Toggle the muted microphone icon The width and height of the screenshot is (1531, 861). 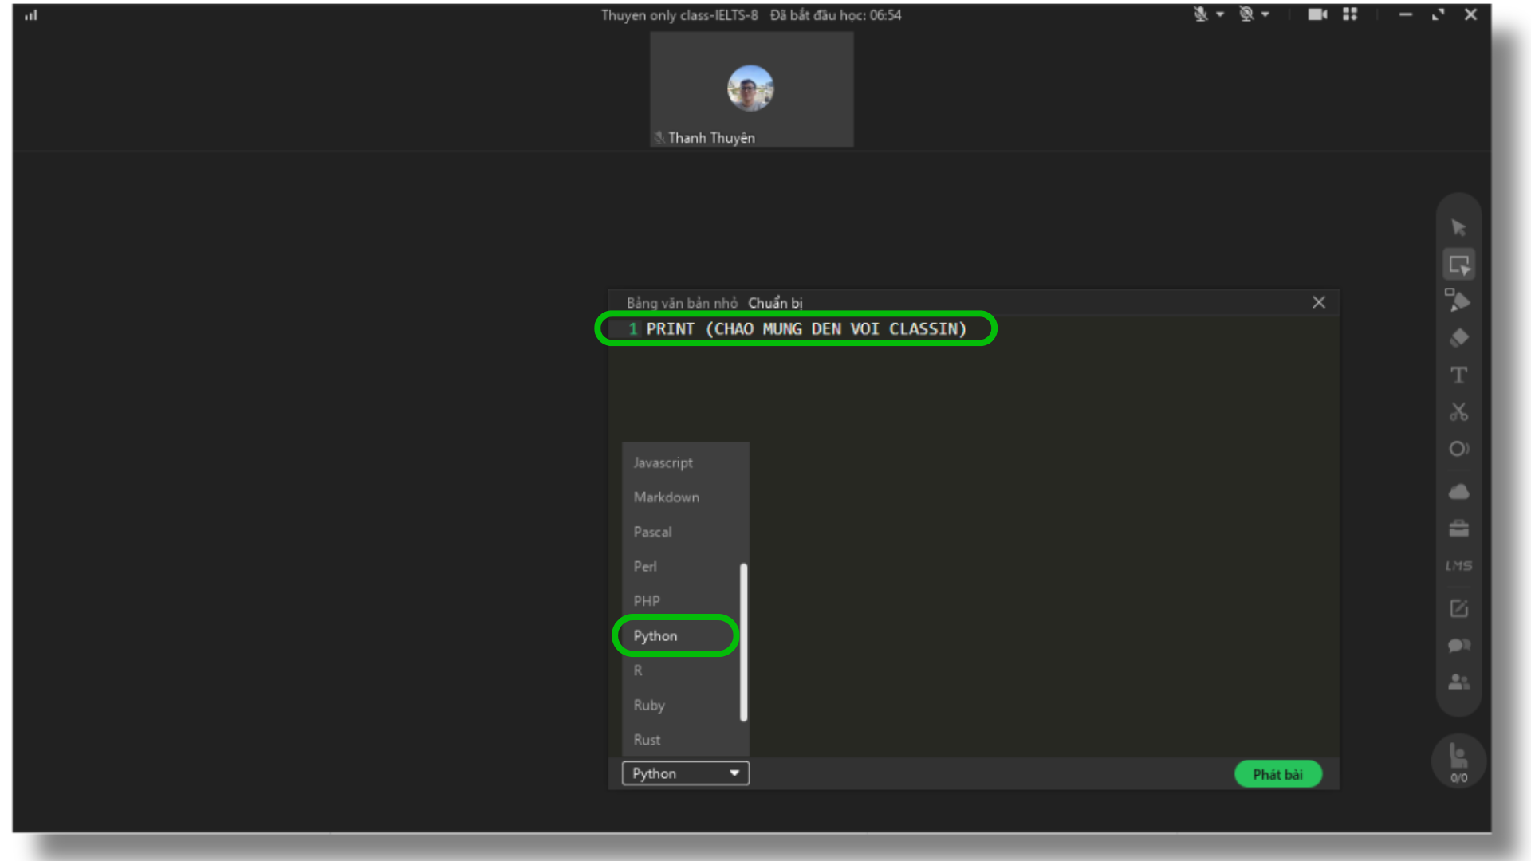tap(1200, 14)
